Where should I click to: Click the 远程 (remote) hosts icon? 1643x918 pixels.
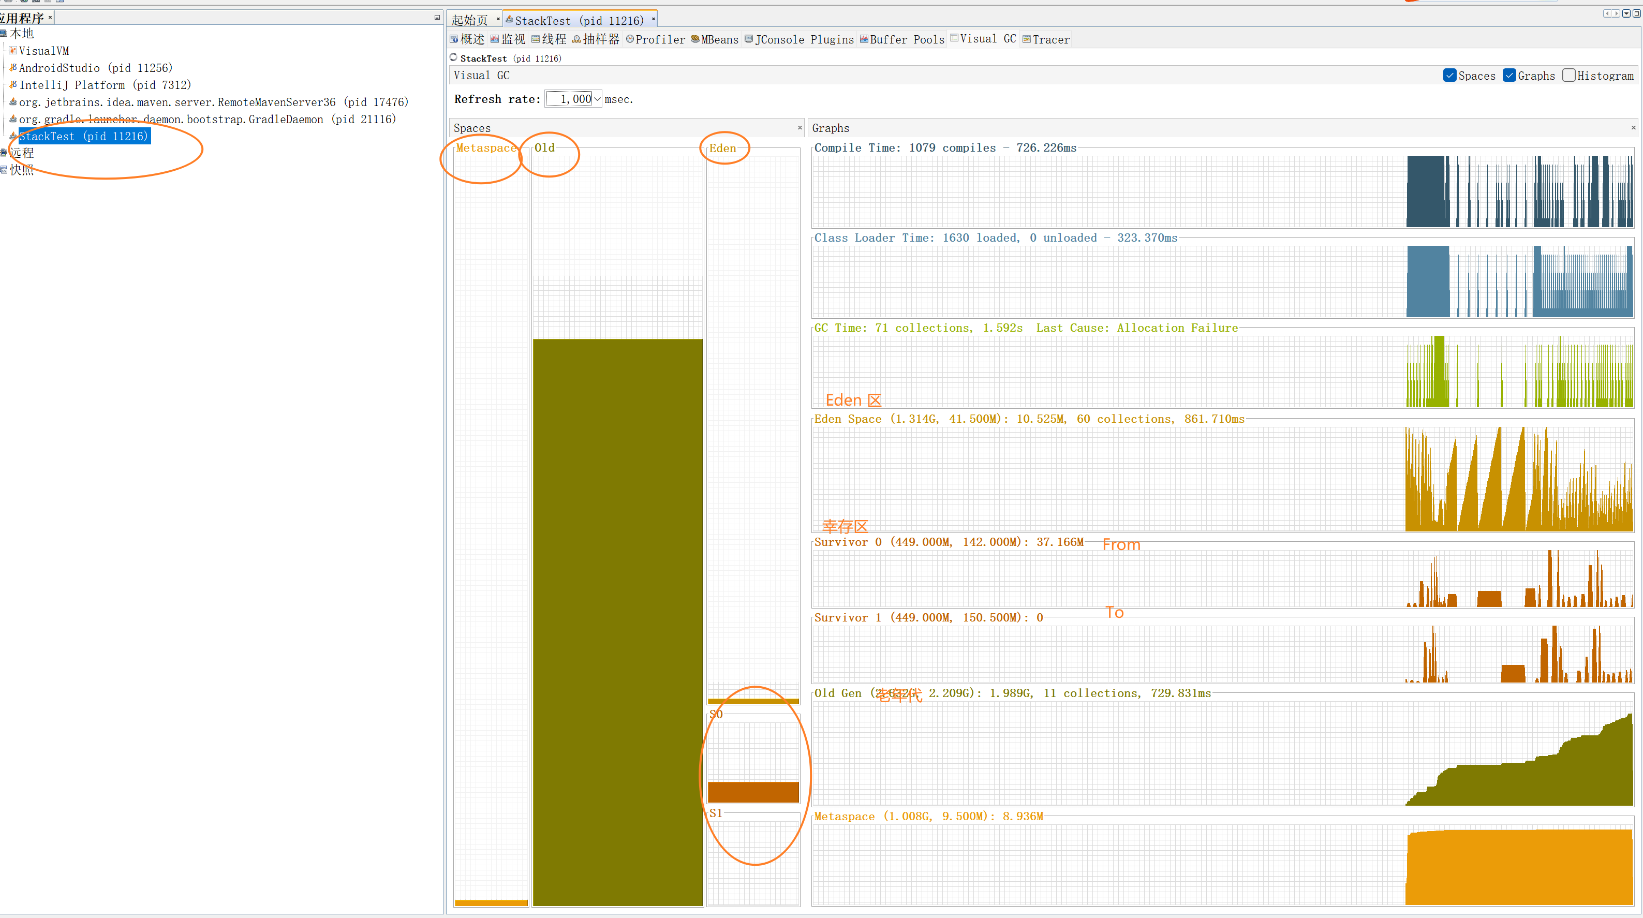pos(4,153)
